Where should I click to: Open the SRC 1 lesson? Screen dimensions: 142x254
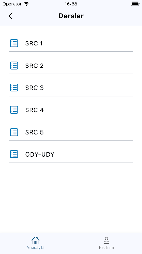(71, 43)
